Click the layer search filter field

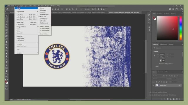(x=157, y=76)
